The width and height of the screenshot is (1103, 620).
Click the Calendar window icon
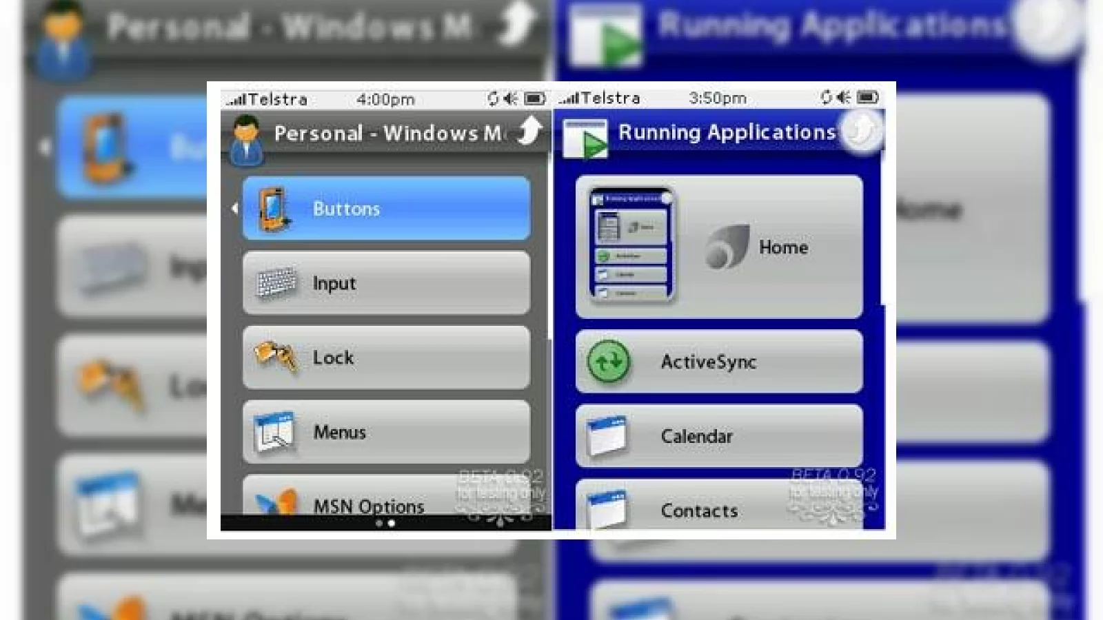607,435
